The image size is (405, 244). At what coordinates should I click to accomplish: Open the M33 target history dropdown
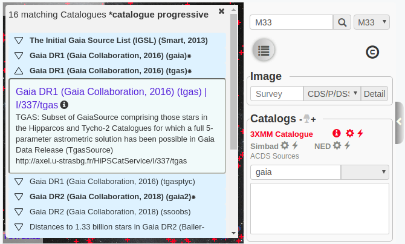[x=371, y=22]
